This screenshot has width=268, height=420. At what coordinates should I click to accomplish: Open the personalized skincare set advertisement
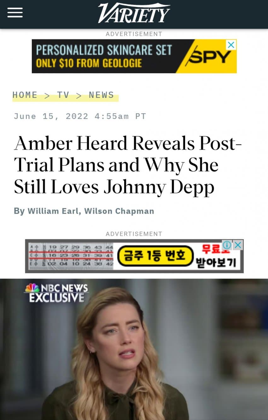click(134, 56)
